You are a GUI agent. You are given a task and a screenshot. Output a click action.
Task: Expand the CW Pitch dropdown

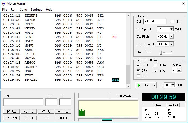[x=172, y=37]
